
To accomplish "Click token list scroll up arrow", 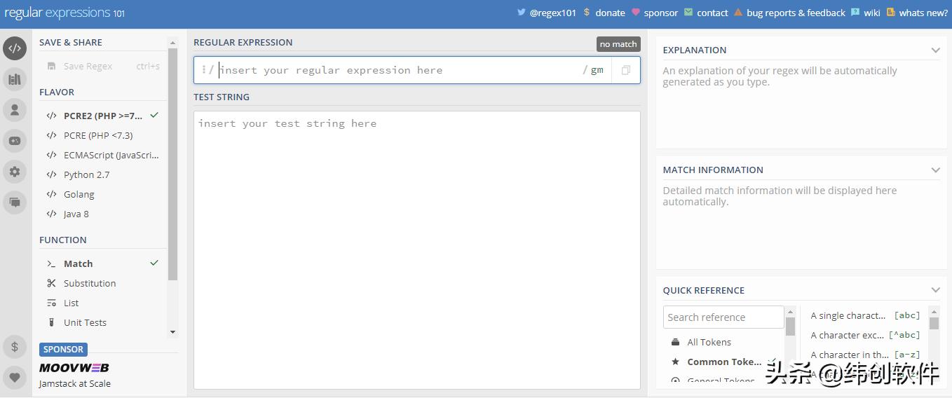I will tap(790, 312).
